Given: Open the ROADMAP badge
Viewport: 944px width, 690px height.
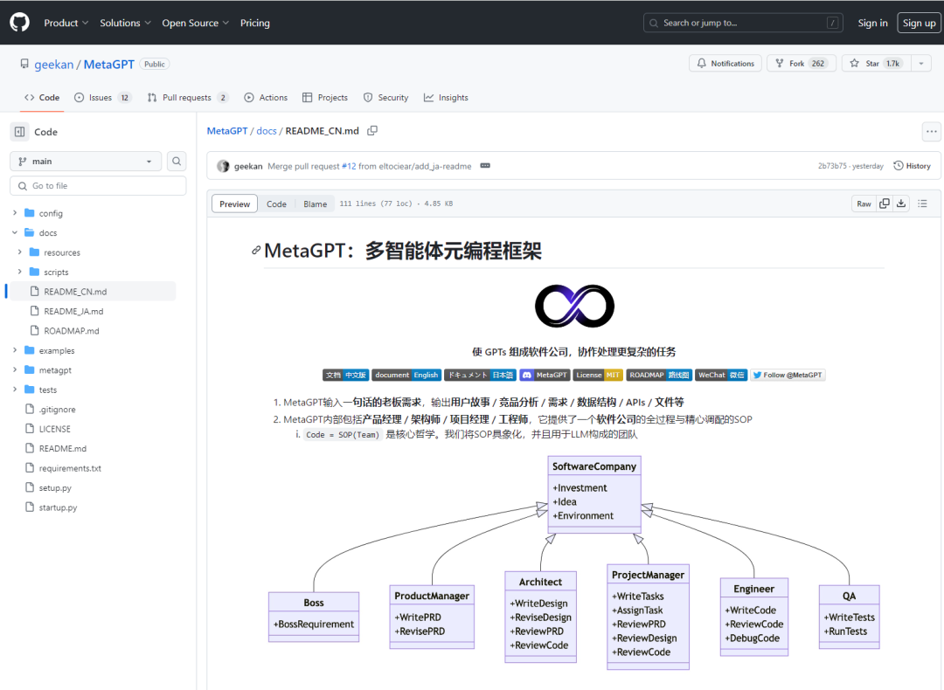Looking at the screenshot, I should [659, 375].
